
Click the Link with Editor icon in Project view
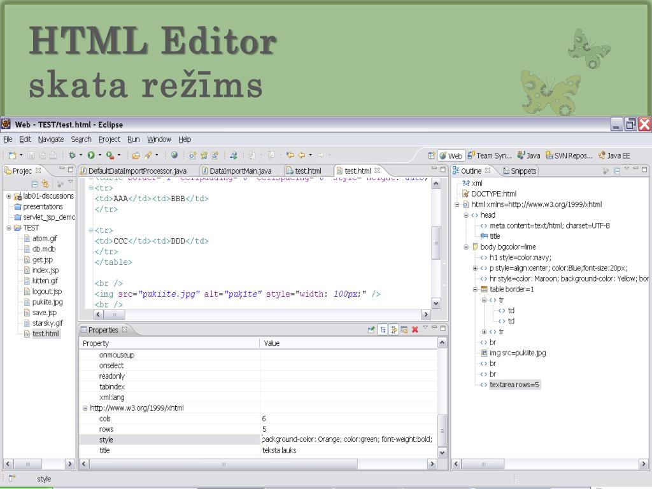(x=45, y=183)
